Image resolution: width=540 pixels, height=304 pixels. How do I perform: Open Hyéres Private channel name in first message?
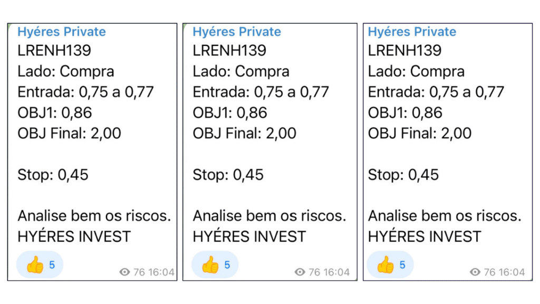(x=61, y=32)
